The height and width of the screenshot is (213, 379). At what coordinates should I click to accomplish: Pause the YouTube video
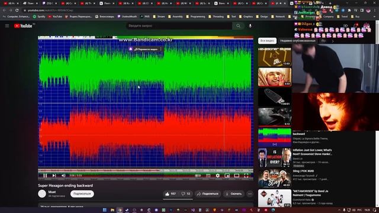[x=45, y=176]
